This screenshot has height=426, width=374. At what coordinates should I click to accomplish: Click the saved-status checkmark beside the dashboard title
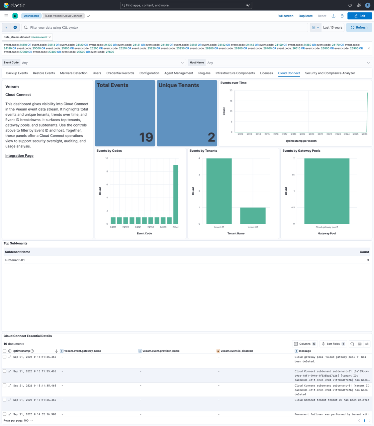[88, 16]
